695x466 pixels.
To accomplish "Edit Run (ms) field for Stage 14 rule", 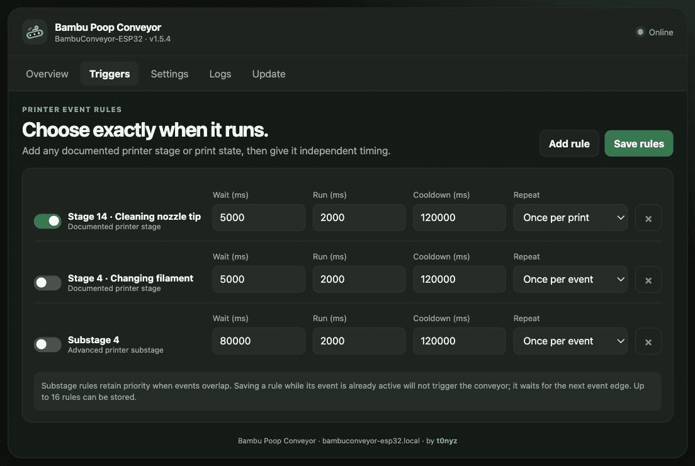I will tap(359, 218).
